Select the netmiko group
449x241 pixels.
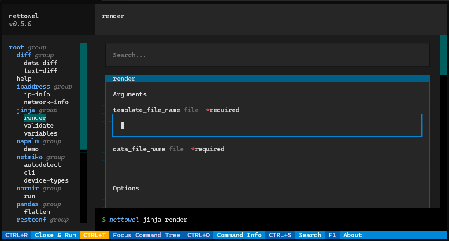click(x=41, y=157)
